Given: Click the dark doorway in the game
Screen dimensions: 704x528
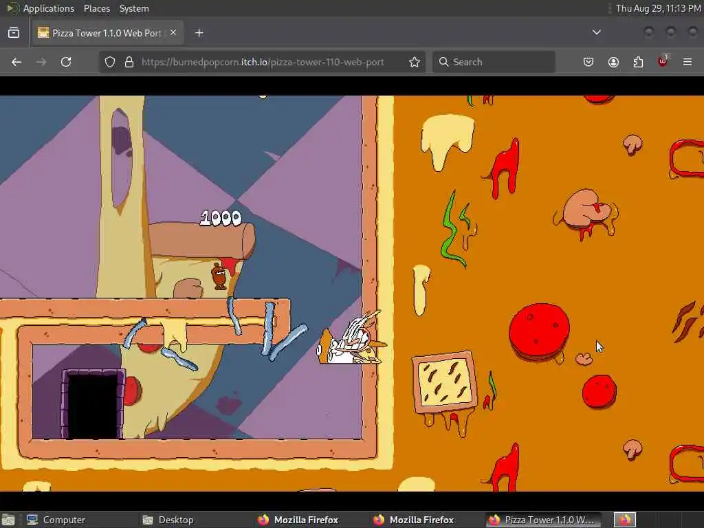Looking at the screenshot, I should (x=93, y=404).
